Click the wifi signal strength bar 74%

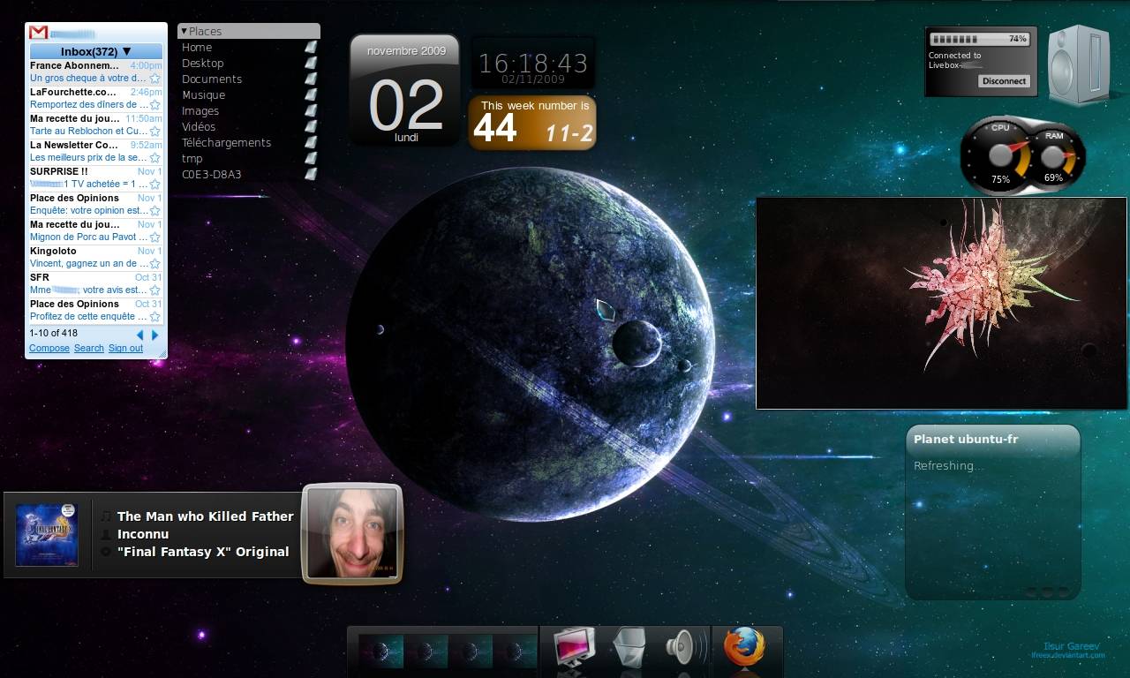click(x=979, y=39)
